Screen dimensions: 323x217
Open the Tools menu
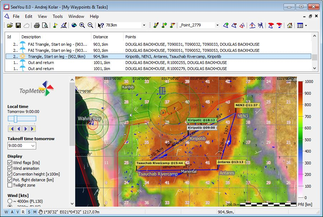tap(57, 16)
